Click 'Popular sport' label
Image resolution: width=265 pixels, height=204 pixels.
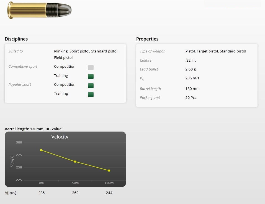[x=20, y=85]
